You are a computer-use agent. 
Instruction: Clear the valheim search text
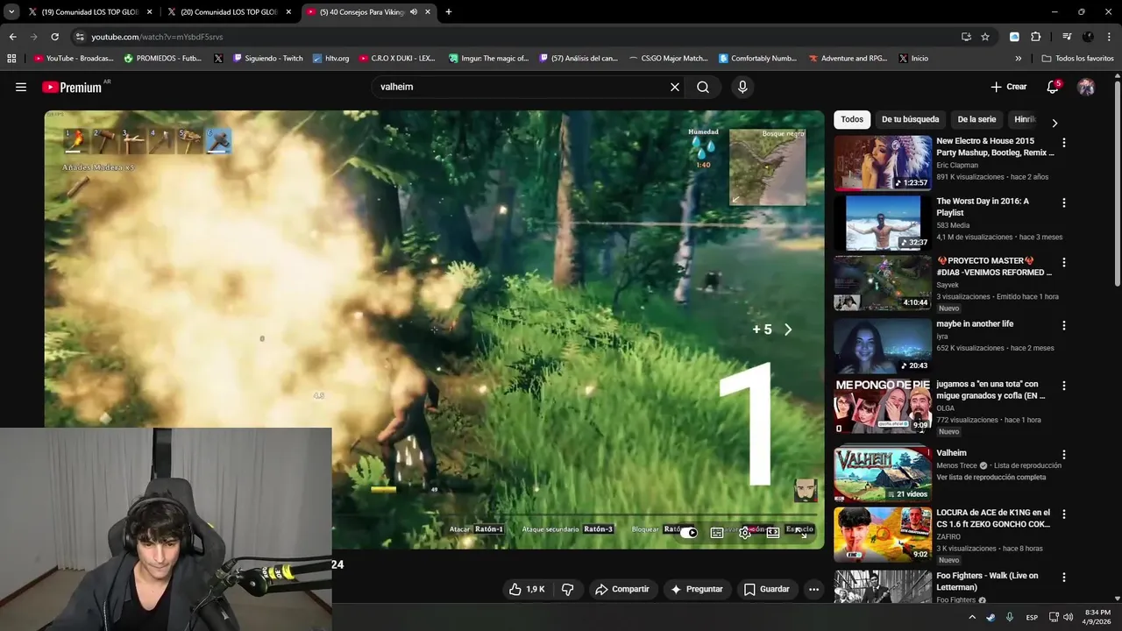[675, 87]
